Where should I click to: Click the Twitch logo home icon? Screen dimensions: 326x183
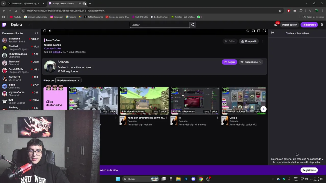click(x=4, y=25)
